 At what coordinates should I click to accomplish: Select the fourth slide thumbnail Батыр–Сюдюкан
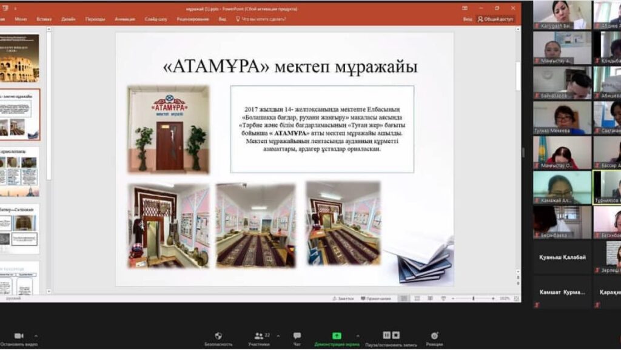(x=19, y=228)
